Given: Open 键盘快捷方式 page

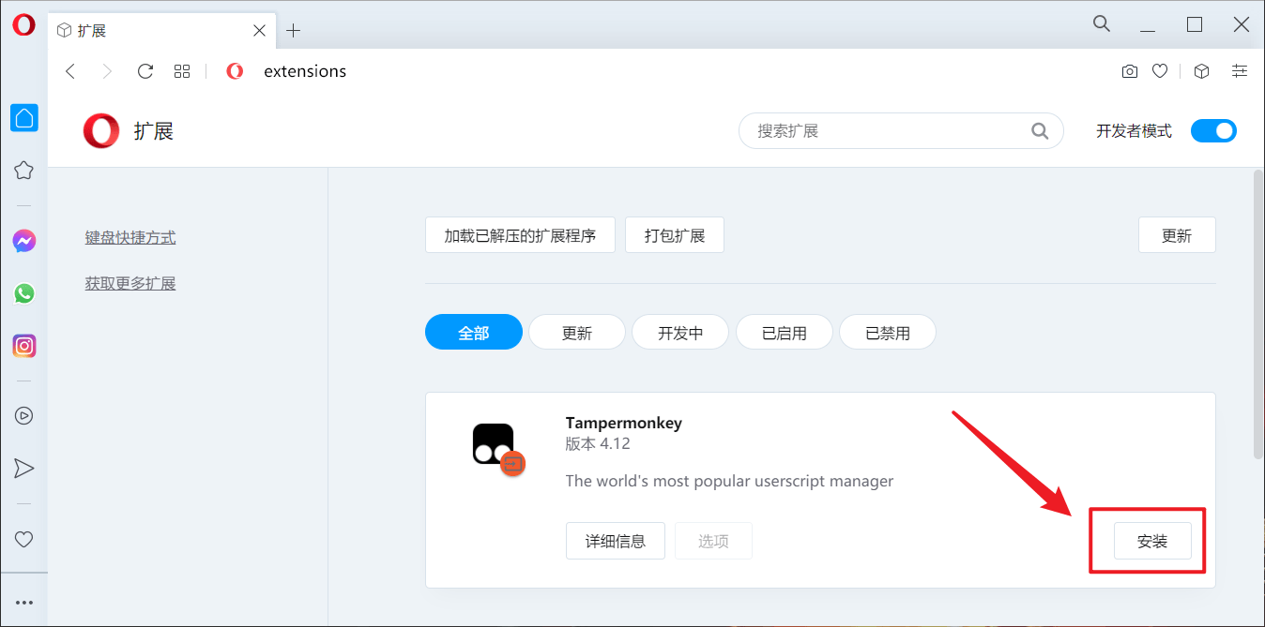Looking at the screenshot, I should coord(130,237).
